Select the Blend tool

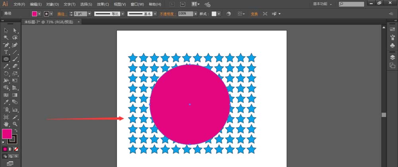(15, 102)
